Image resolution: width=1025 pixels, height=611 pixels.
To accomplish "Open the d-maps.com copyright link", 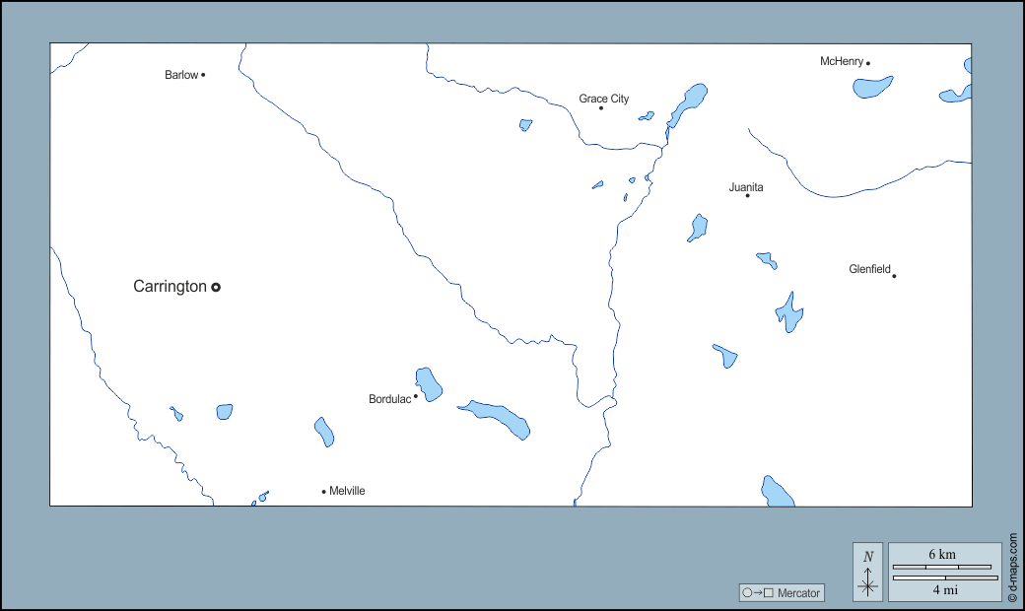I will click(x=1013, y=568).
